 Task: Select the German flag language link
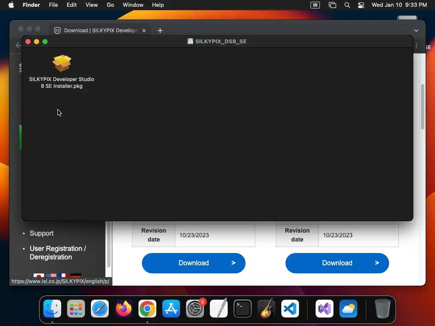tap(76, 275)
